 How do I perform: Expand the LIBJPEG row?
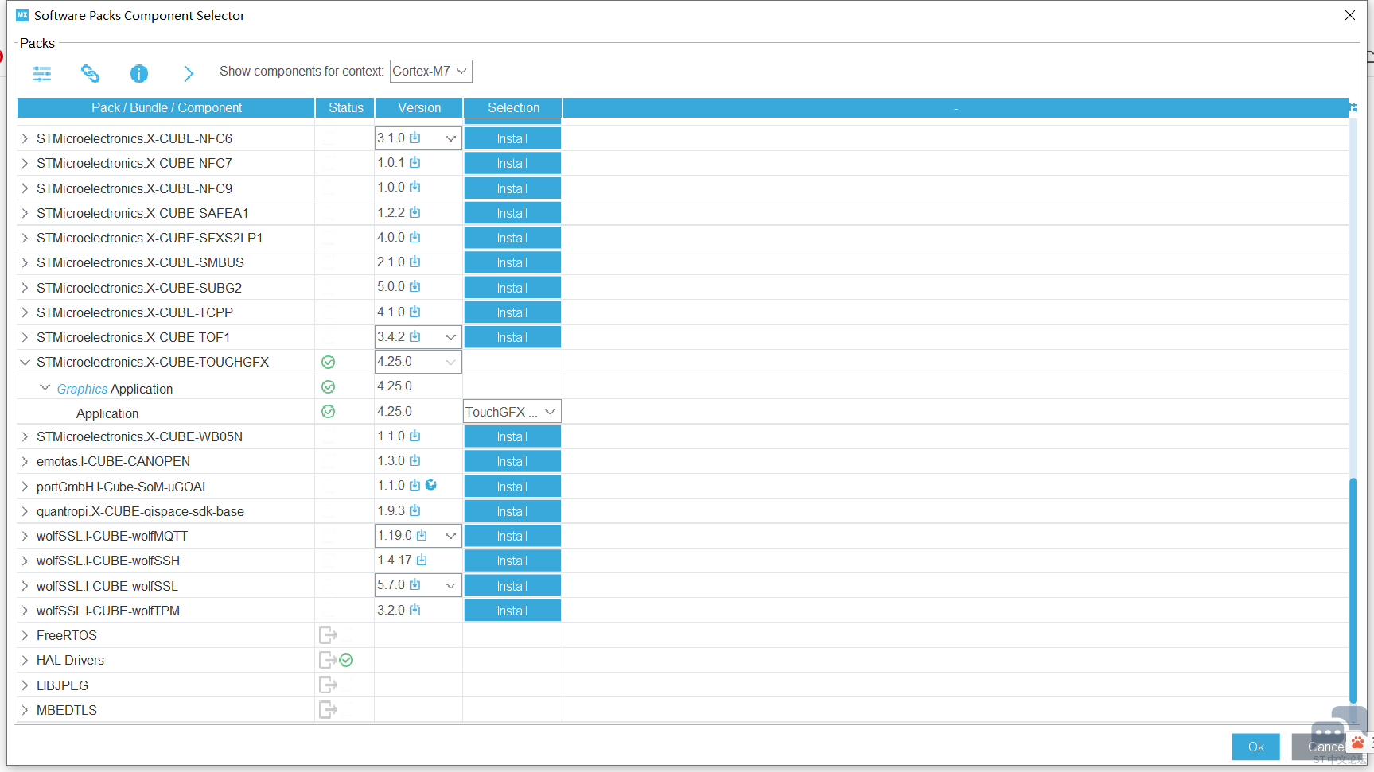[25, 685]
